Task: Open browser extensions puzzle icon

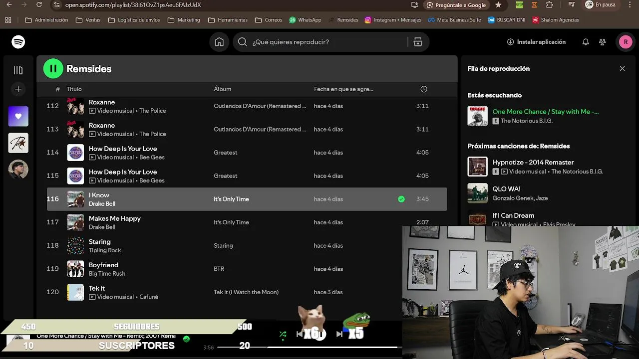Action: point(550,5)
